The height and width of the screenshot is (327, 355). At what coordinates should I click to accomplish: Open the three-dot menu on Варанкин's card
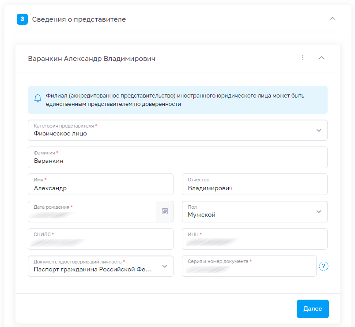click(x=302, y=57)
